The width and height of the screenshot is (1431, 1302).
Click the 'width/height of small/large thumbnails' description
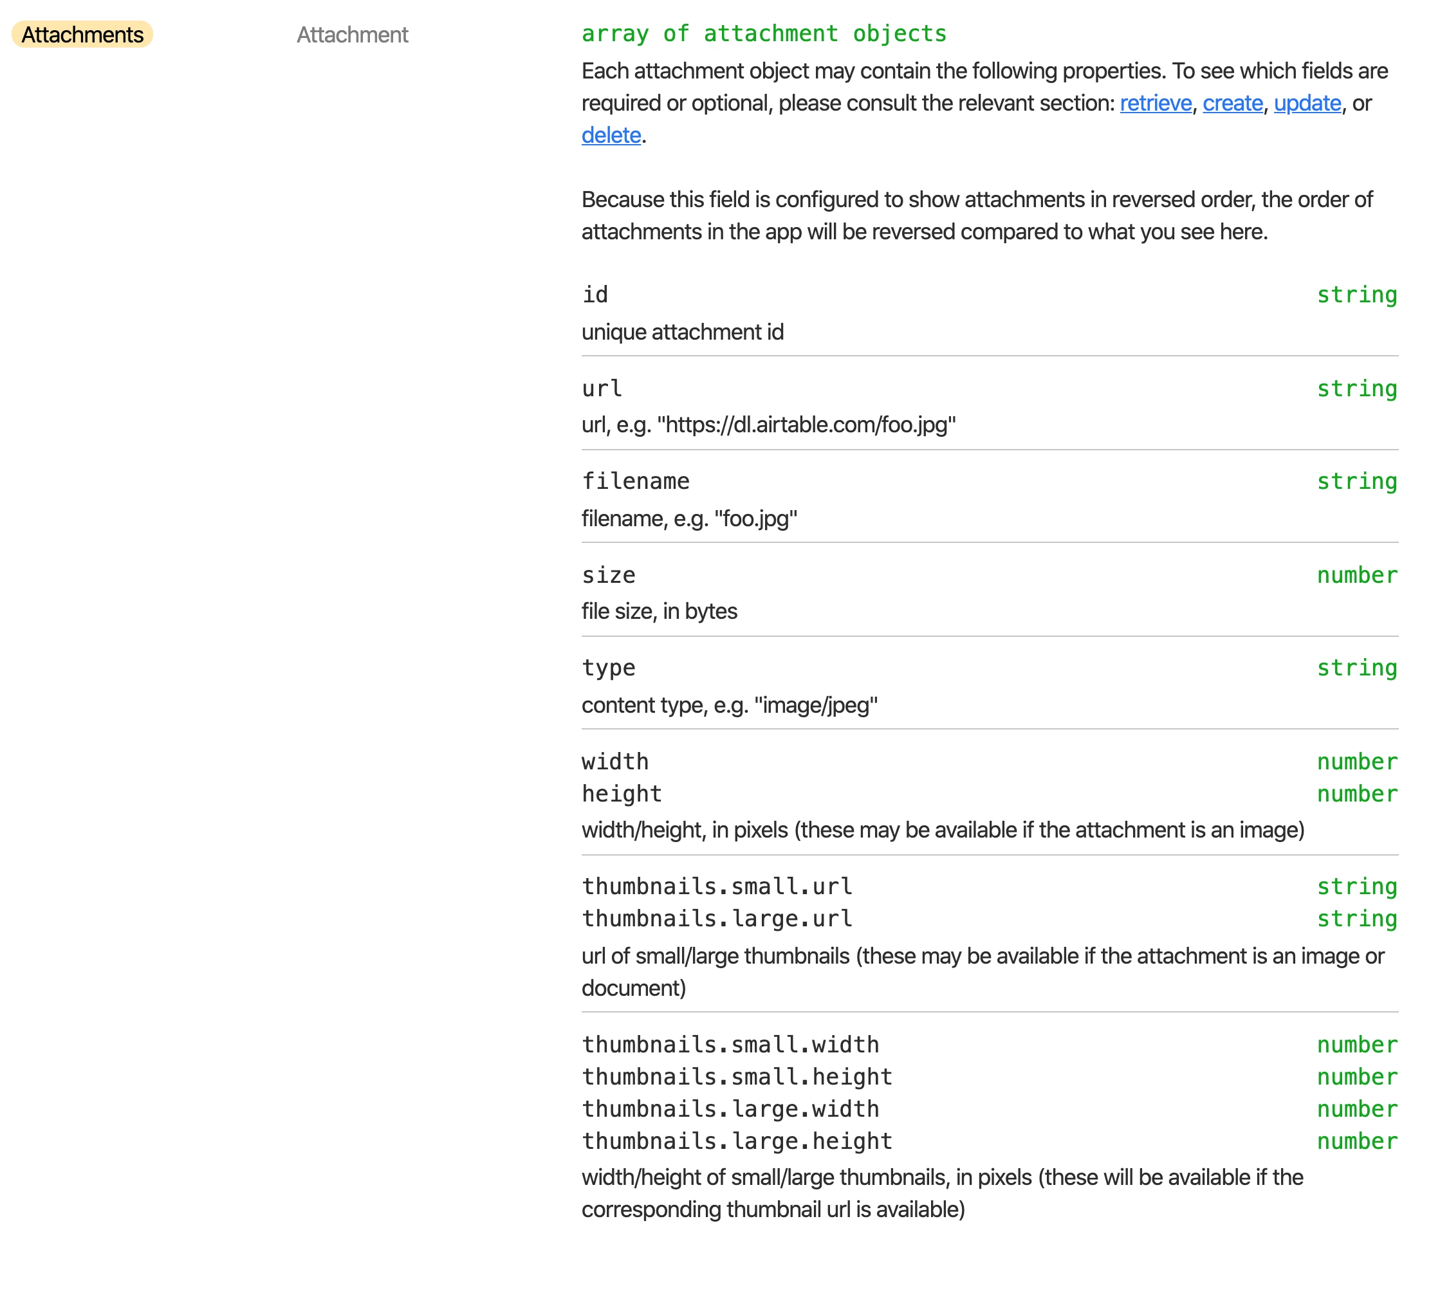coord(943,1193)
